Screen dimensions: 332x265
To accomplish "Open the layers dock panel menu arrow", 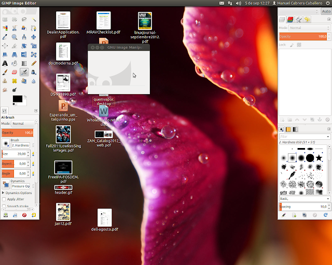I will coord(329,19).
